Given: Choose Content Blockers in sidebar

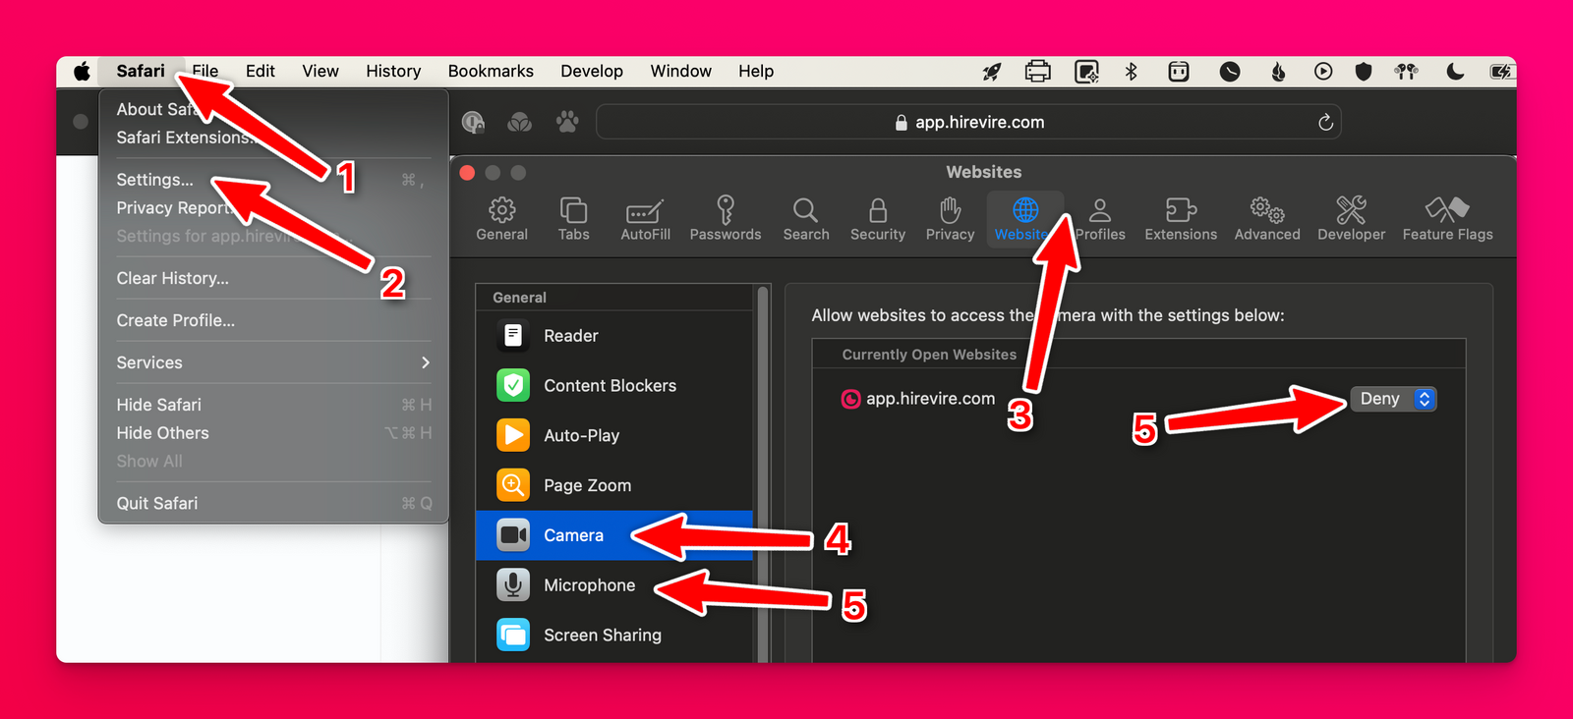Looking at the screenshot, I should (x=610, y=386).
